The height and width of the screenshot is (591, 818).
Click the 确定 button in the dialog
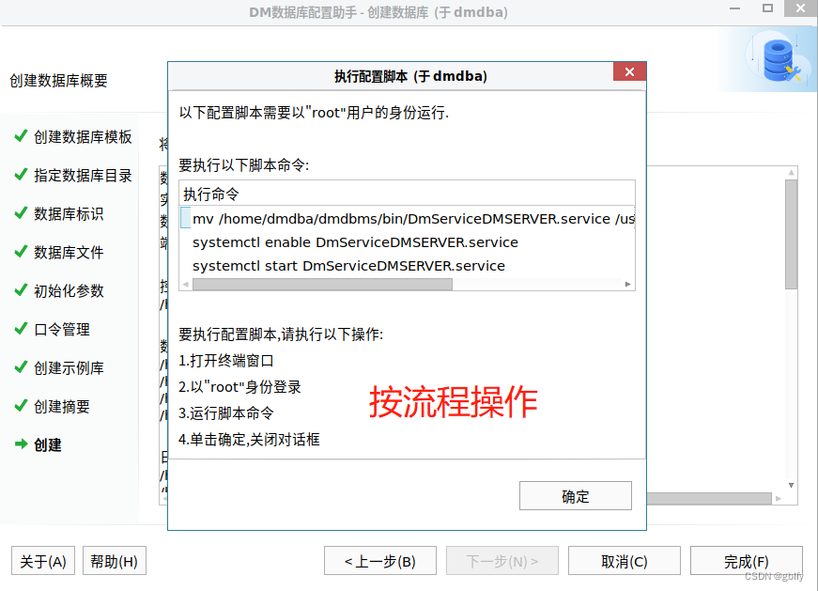click(x=576, y=495)
